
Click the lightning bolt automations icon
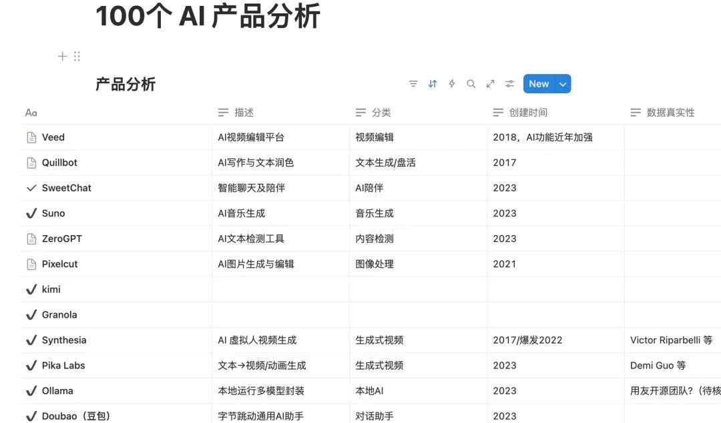tap(452, 84)
